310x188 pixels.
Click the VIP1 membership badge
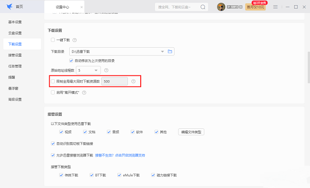pyautogui.click(x=235, y=7)
